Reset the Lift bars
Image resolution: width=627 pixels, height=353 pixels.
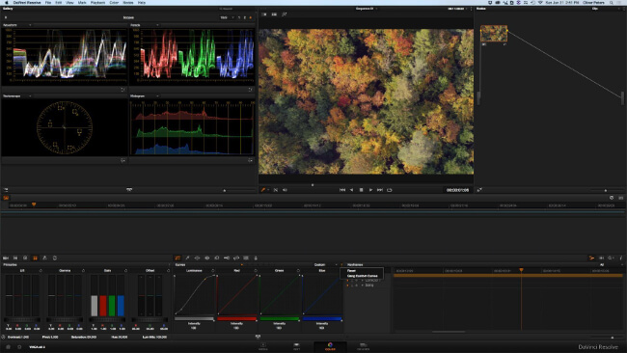click(41, 271)
